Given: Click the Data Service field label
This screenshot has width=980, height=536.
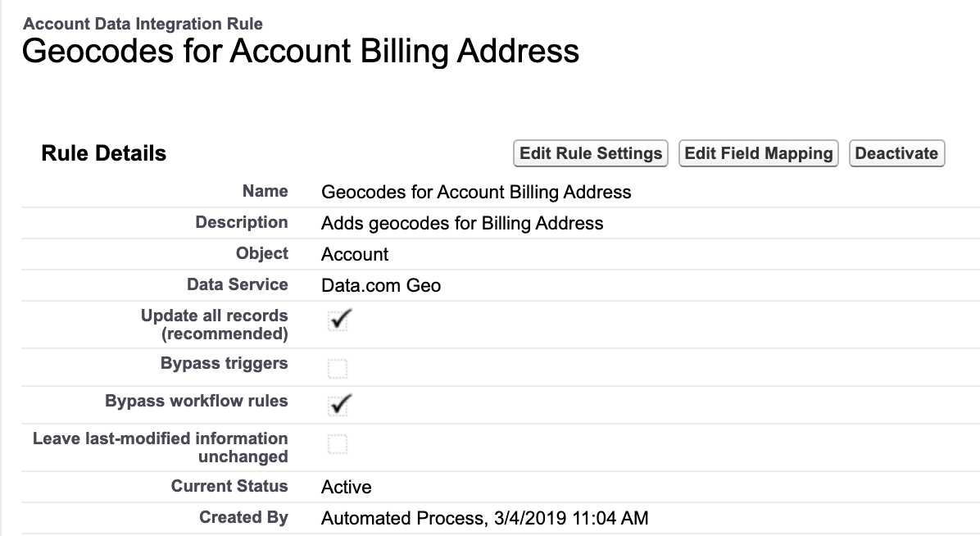Looking at the screenshot, I should coord(238,284).
